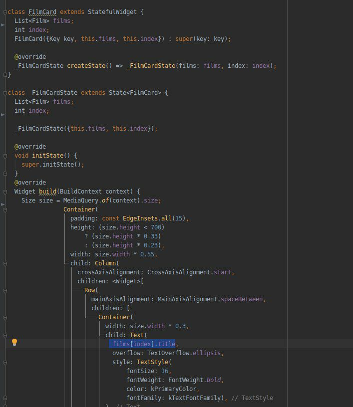Click MediaQuery in size assignment
The image size is (353, 407).
(x=81, y=201)
